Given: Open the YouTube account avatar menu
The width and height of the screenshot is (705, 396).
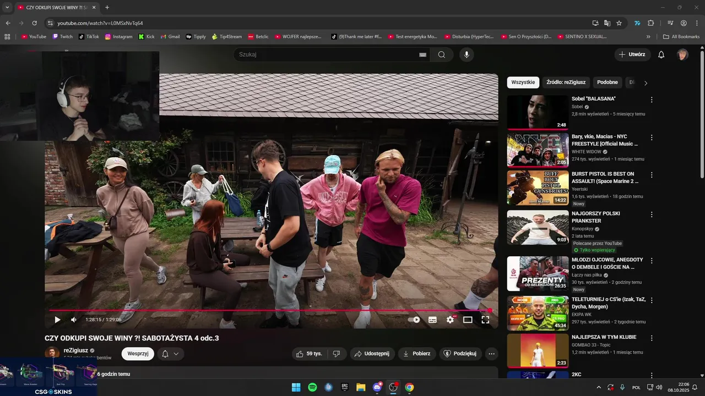Looking at the screenshot, I should point(682,54).
